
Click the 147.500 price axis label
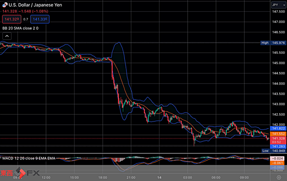pos(279,12)
